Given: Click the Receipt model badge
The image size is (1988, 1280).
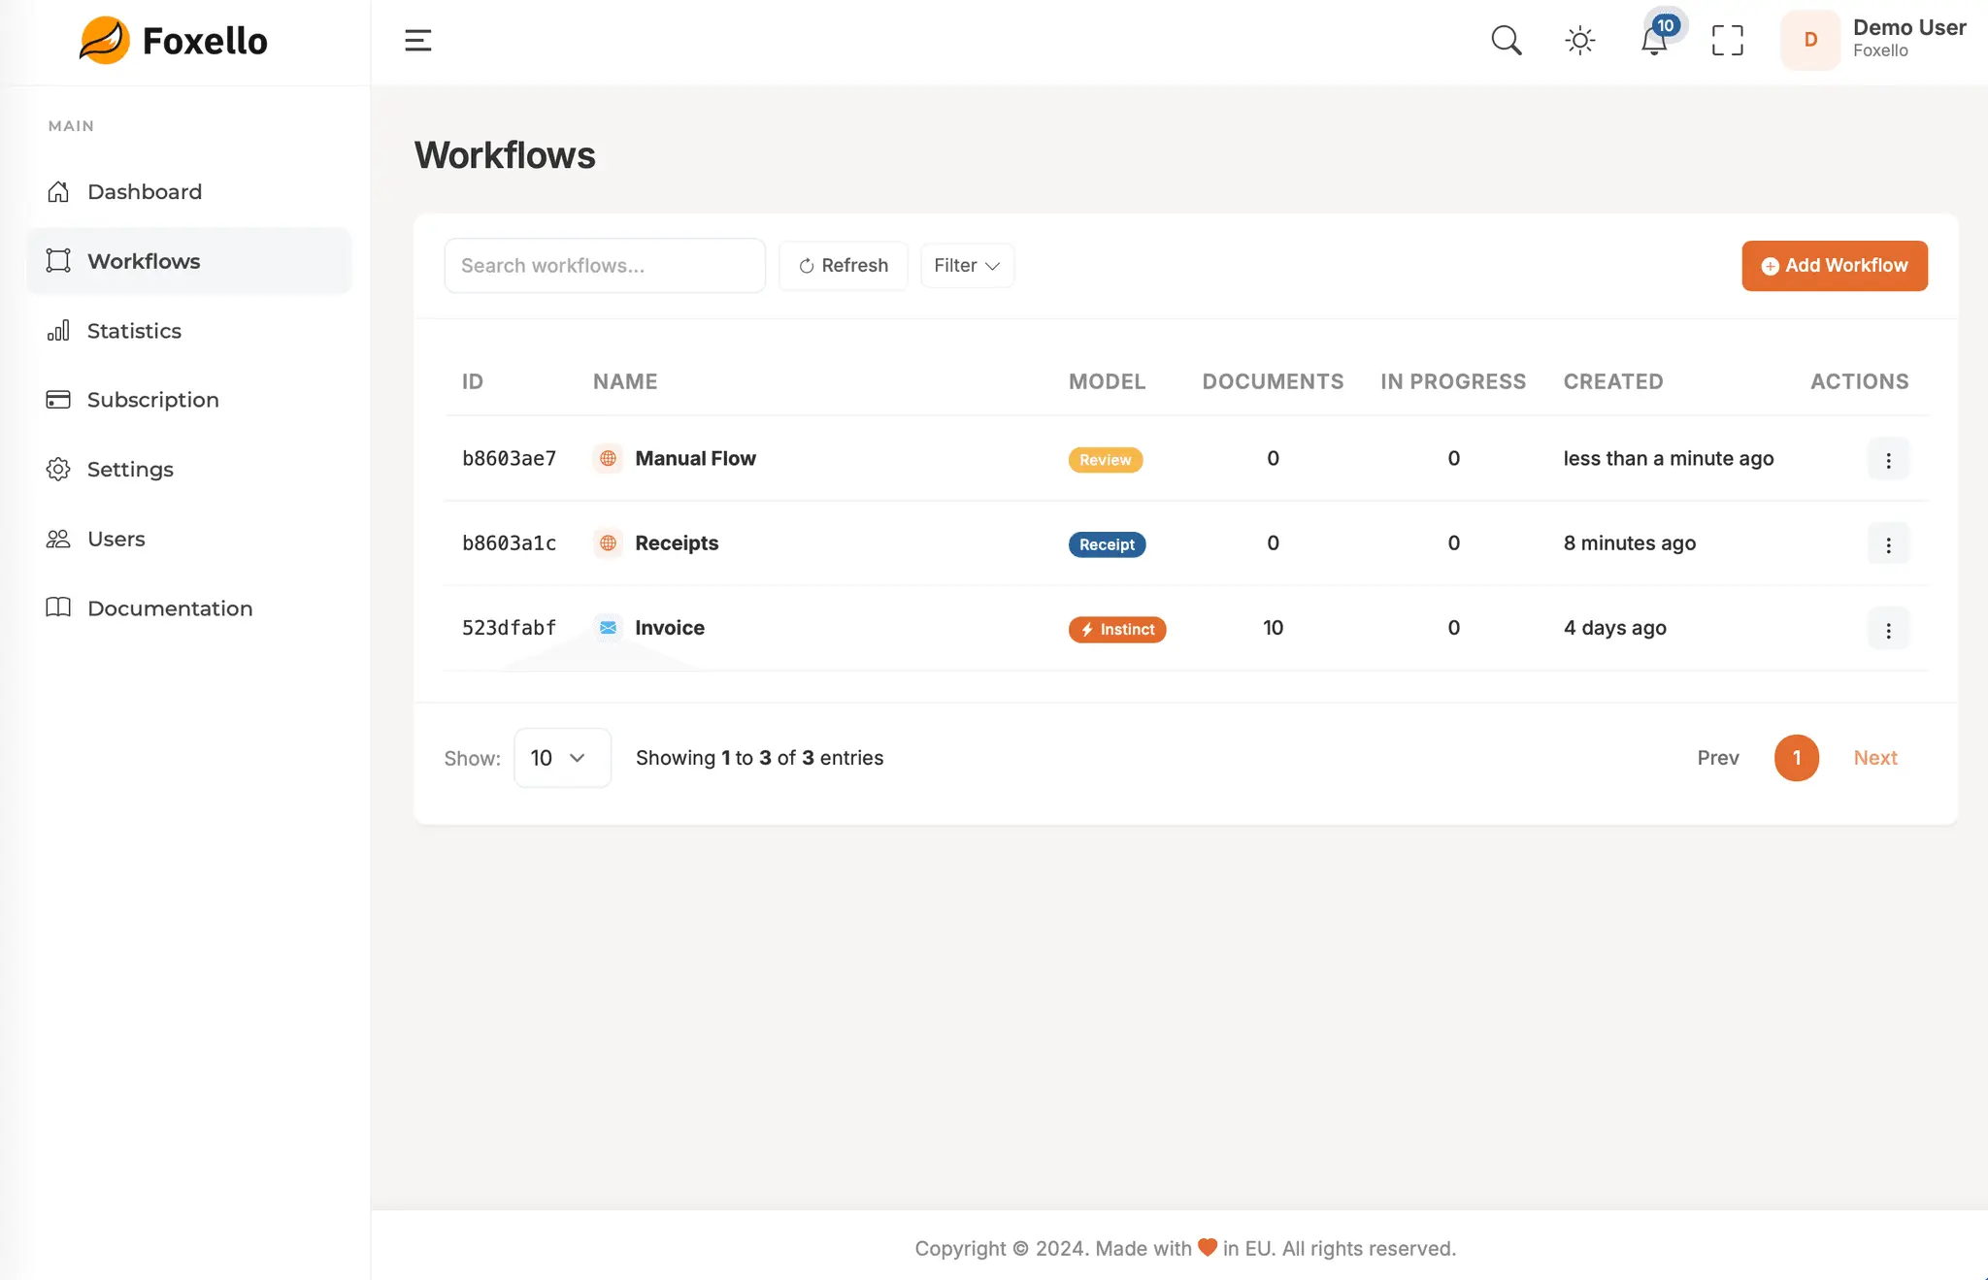Looking at the screenshot, I should 1107,544.
